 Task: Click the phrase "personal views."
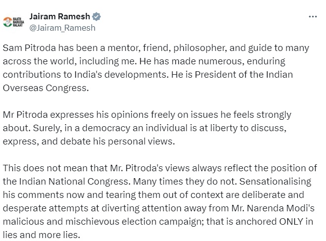pos(141,142)
